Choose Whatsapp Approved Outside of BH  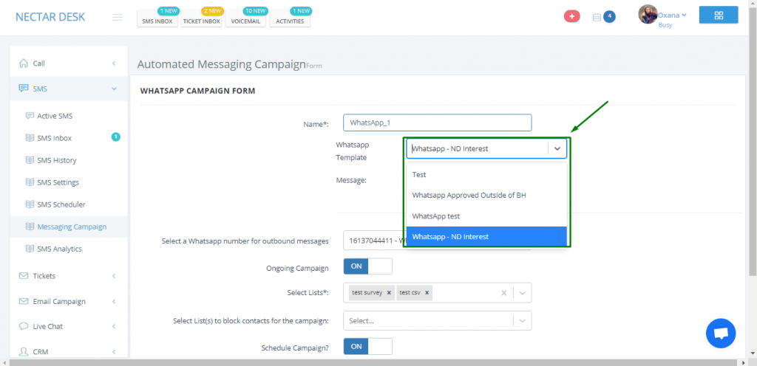[x=486, y=195]
